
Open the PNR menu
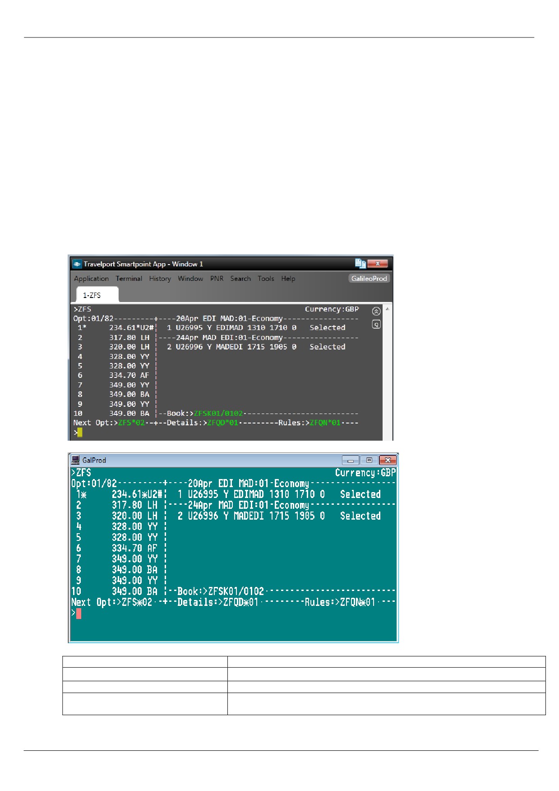click(217, 279)
